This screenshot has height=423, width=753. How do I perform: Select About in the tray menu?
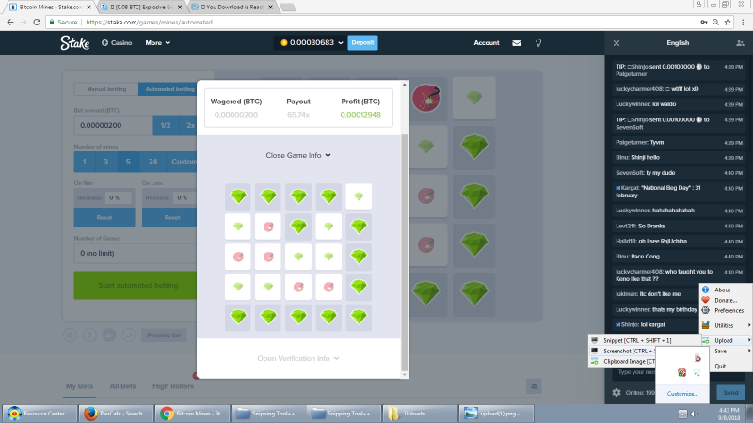[x=727, y=290]
